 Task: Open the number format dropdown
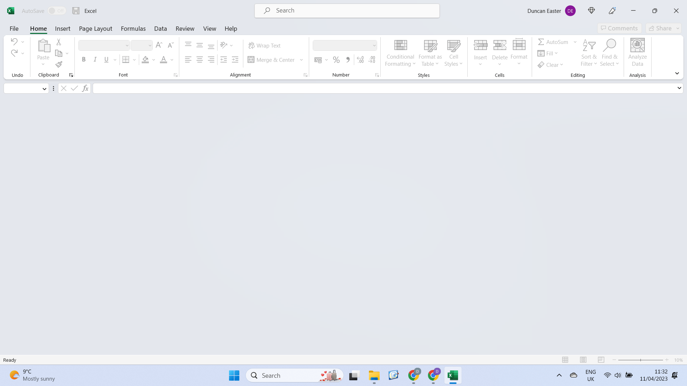coord(374,45)
